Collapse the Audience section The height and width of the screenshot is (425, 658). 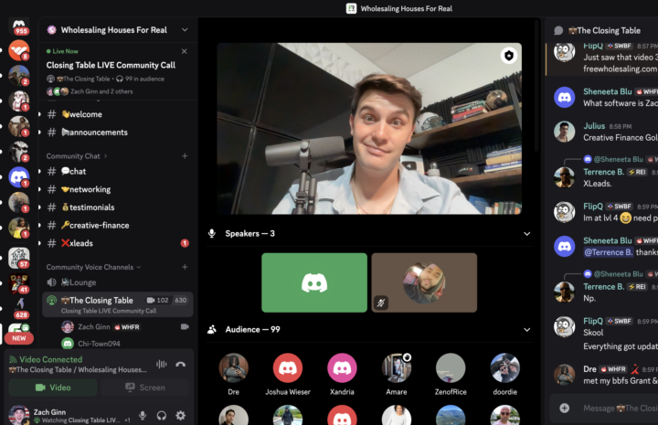click(526, 329)
